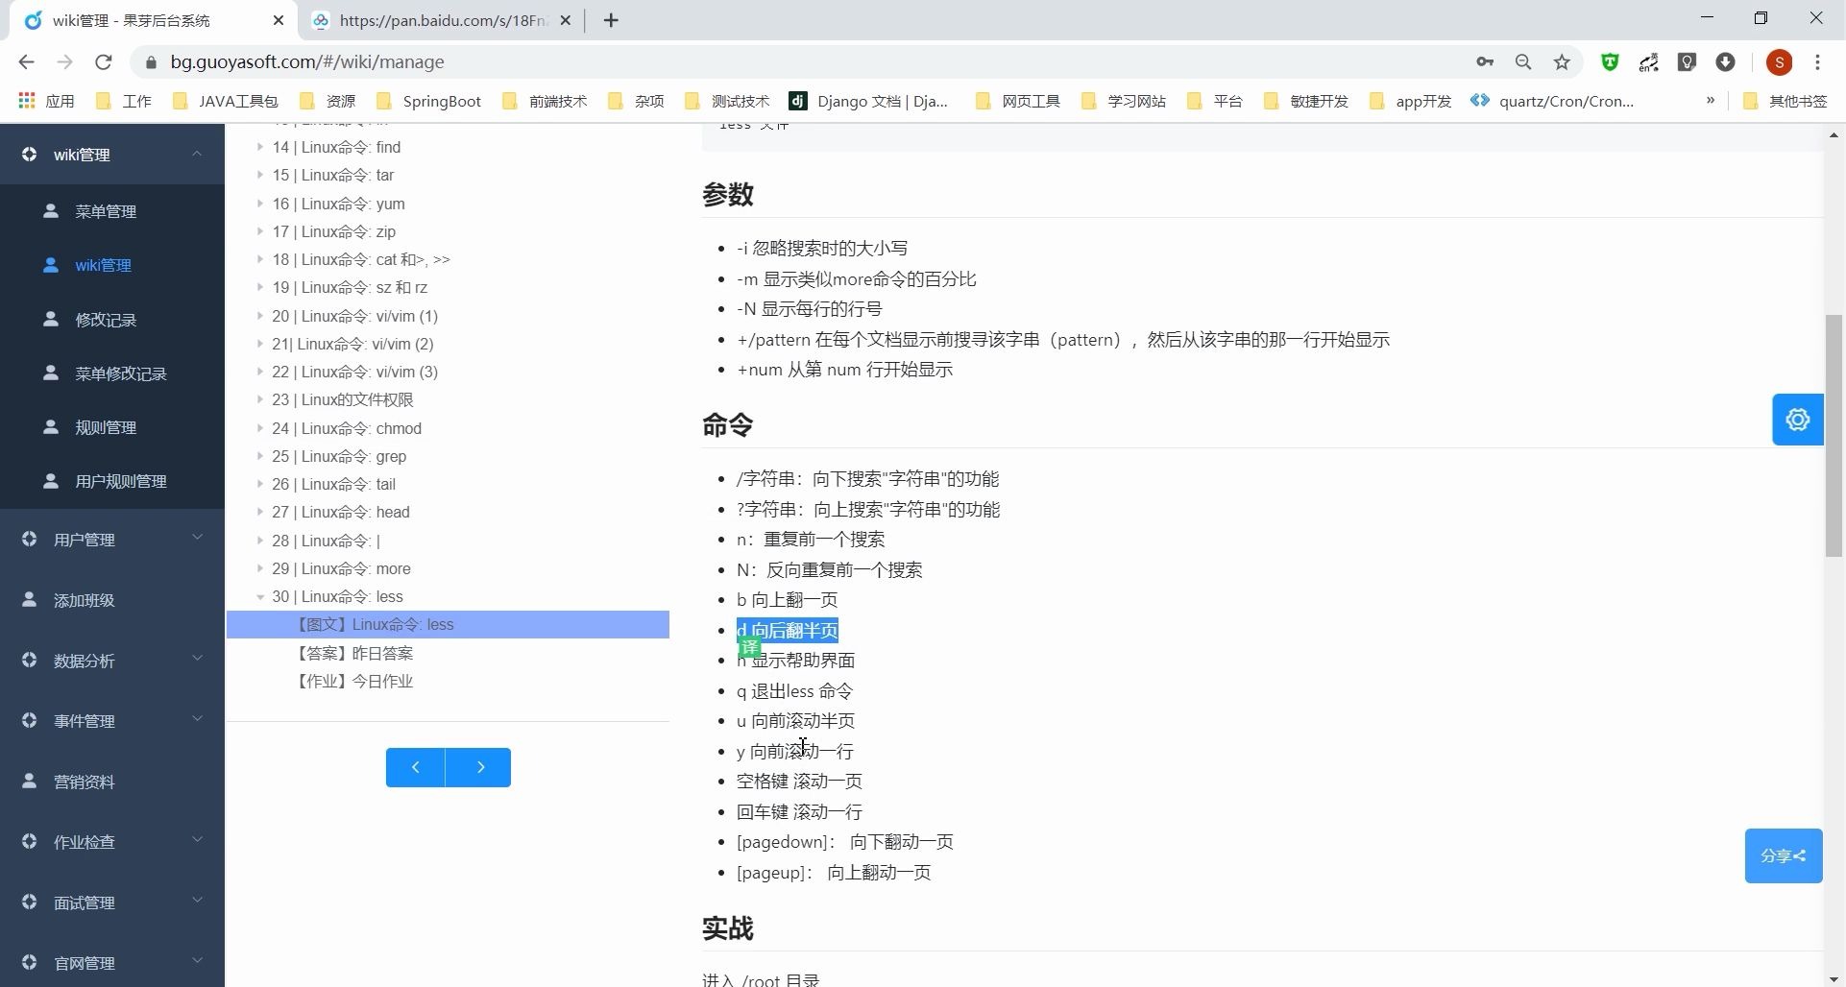Open the profile avatar S
1846x987 pixels.
1780,61
